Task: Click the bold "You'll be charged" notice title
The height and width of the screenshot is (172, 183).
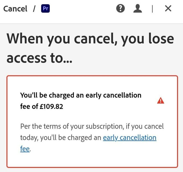Action: [x=81, y=101]
